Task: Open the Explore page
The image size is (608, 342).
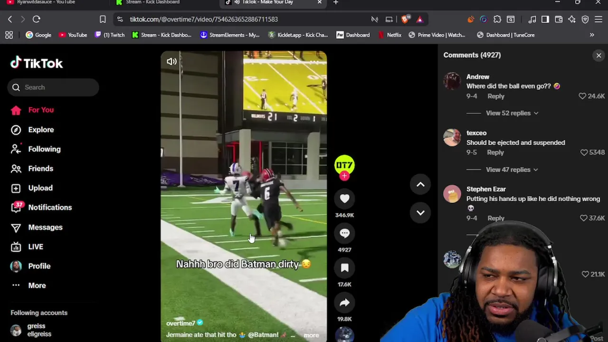Action: tap(32, 130)
